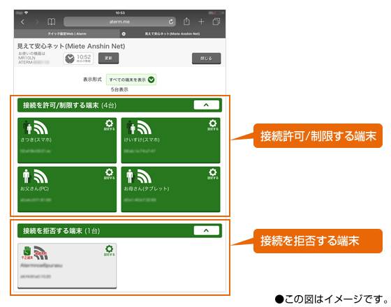This screenshot has width=391, height=307.
Task: Open settings gear for さつき(スマホ) device
Action: (x=109, y=125)
